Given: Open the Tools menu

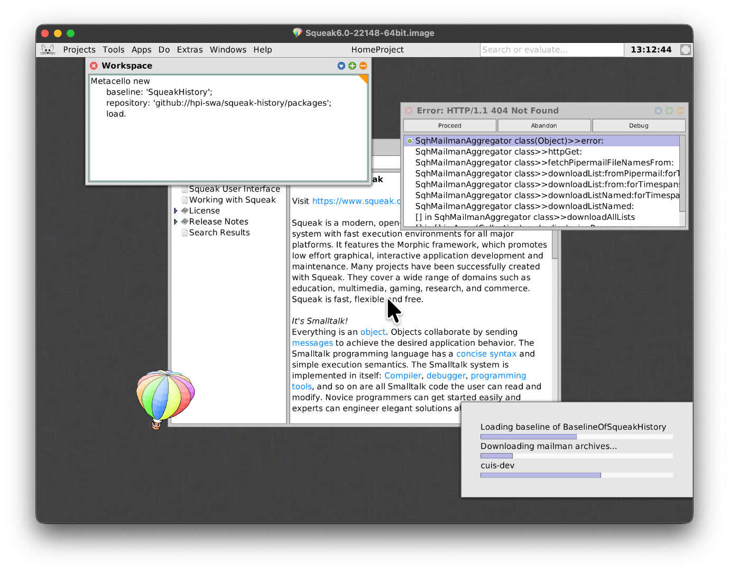Looking at the screenshot, I should click(113, 50).
